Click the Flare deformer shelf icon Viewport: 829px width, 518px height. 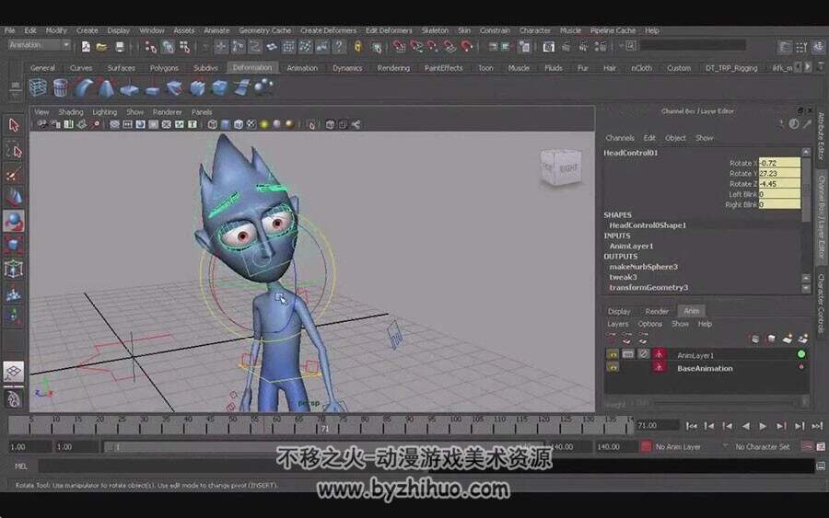106,87
